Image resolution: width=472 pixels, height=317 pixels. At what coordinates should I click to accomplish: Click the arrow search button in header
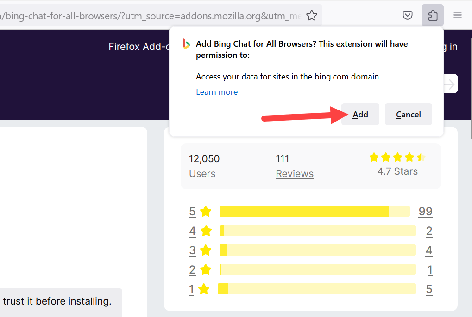point(448,84)
